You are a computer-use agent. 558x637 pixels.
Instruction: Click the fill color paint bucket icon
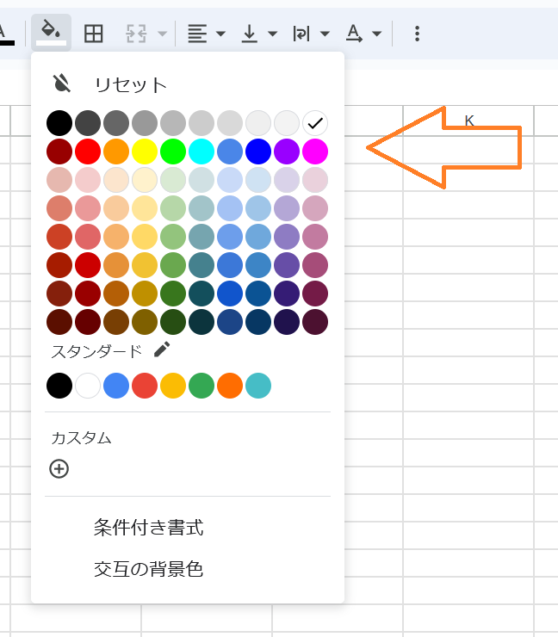[51, 33]
